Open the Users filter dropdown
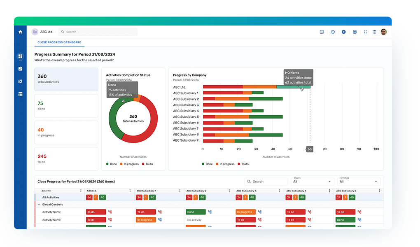 point(313,182)
